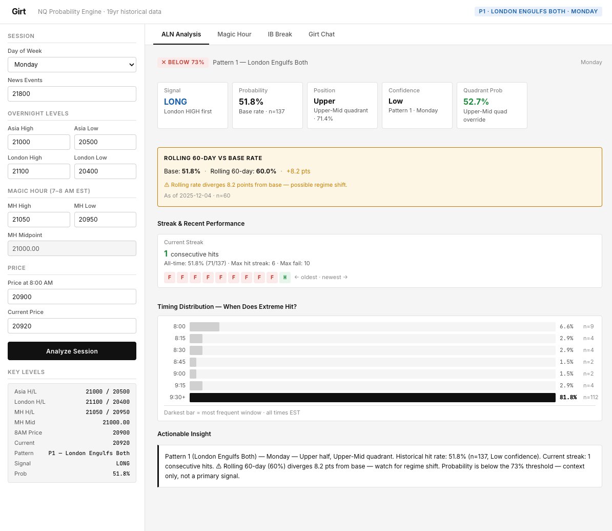Select the MH High input

(38, 220)
